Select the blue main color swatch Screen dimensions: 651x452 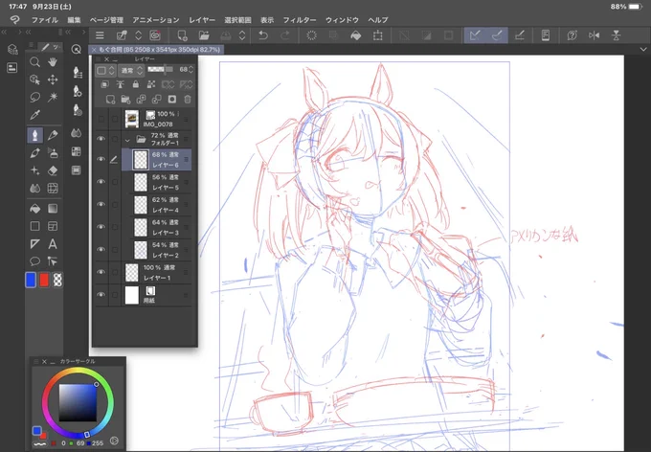(31, 280)
